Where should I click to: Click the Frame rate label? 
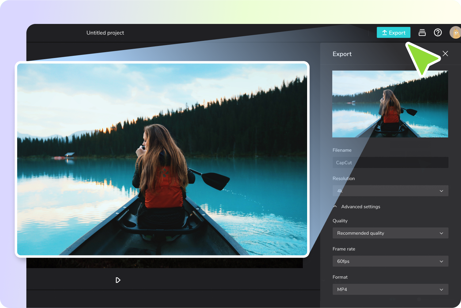344,249
